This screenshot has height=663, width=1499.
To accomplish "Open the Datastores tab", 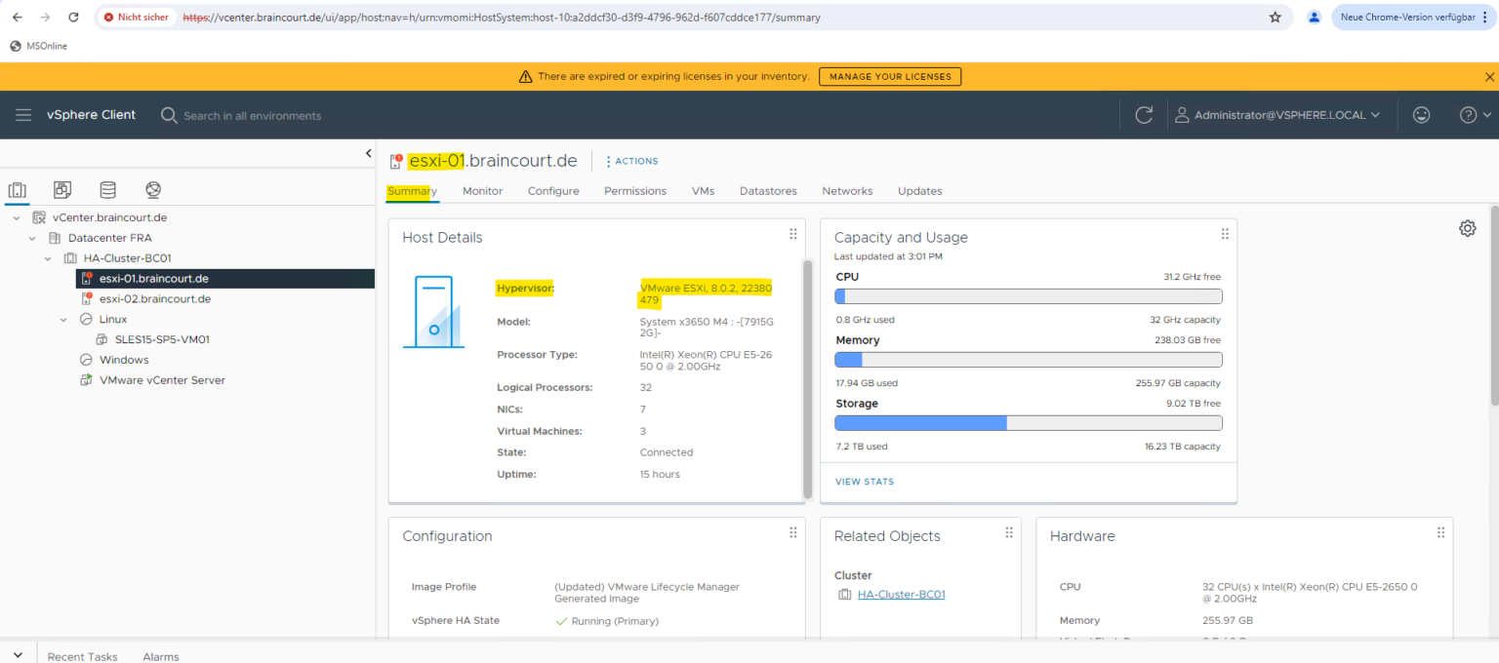I will click(x=768, y=191).
